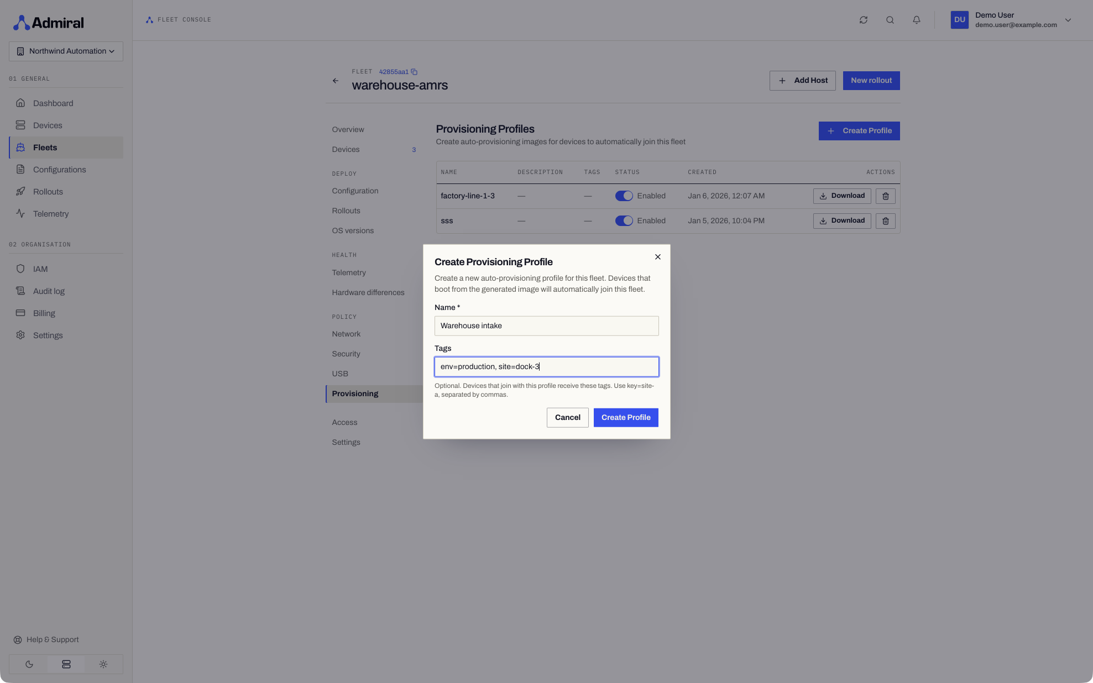
Task: Delete sss profile trash icon
Action: pos(886,221)
